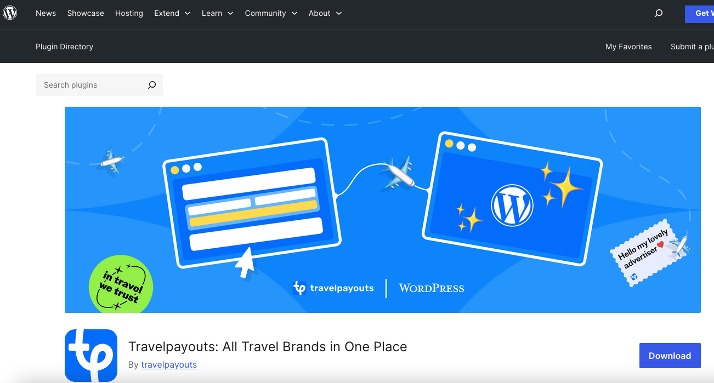Viewport: 714px width, 383px height.
Task: View My Favorites plugins
Action: (x=628, y=47)
